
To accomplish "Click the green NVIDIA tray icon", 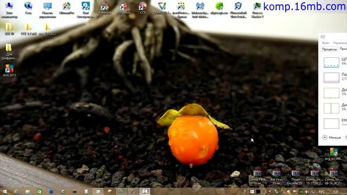I will click(301, 192).
